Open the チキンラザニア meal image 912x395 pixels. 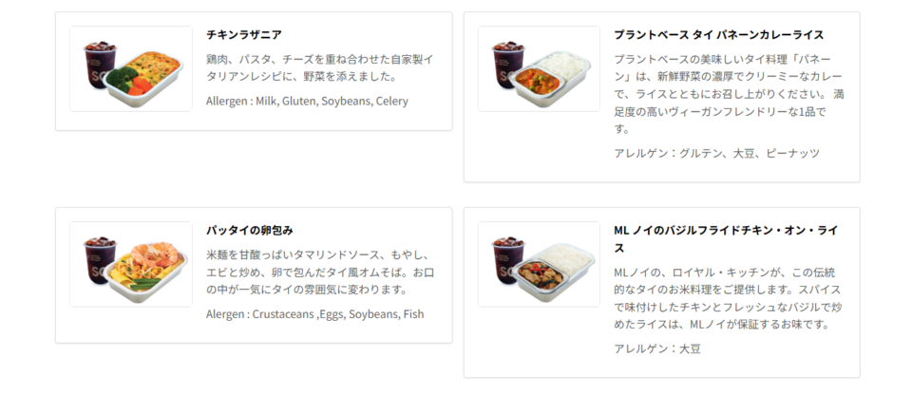[131, 68]
